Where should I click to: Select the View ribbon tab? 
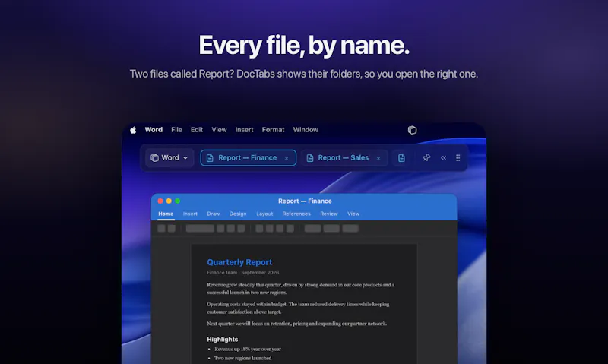coord(353,214)
